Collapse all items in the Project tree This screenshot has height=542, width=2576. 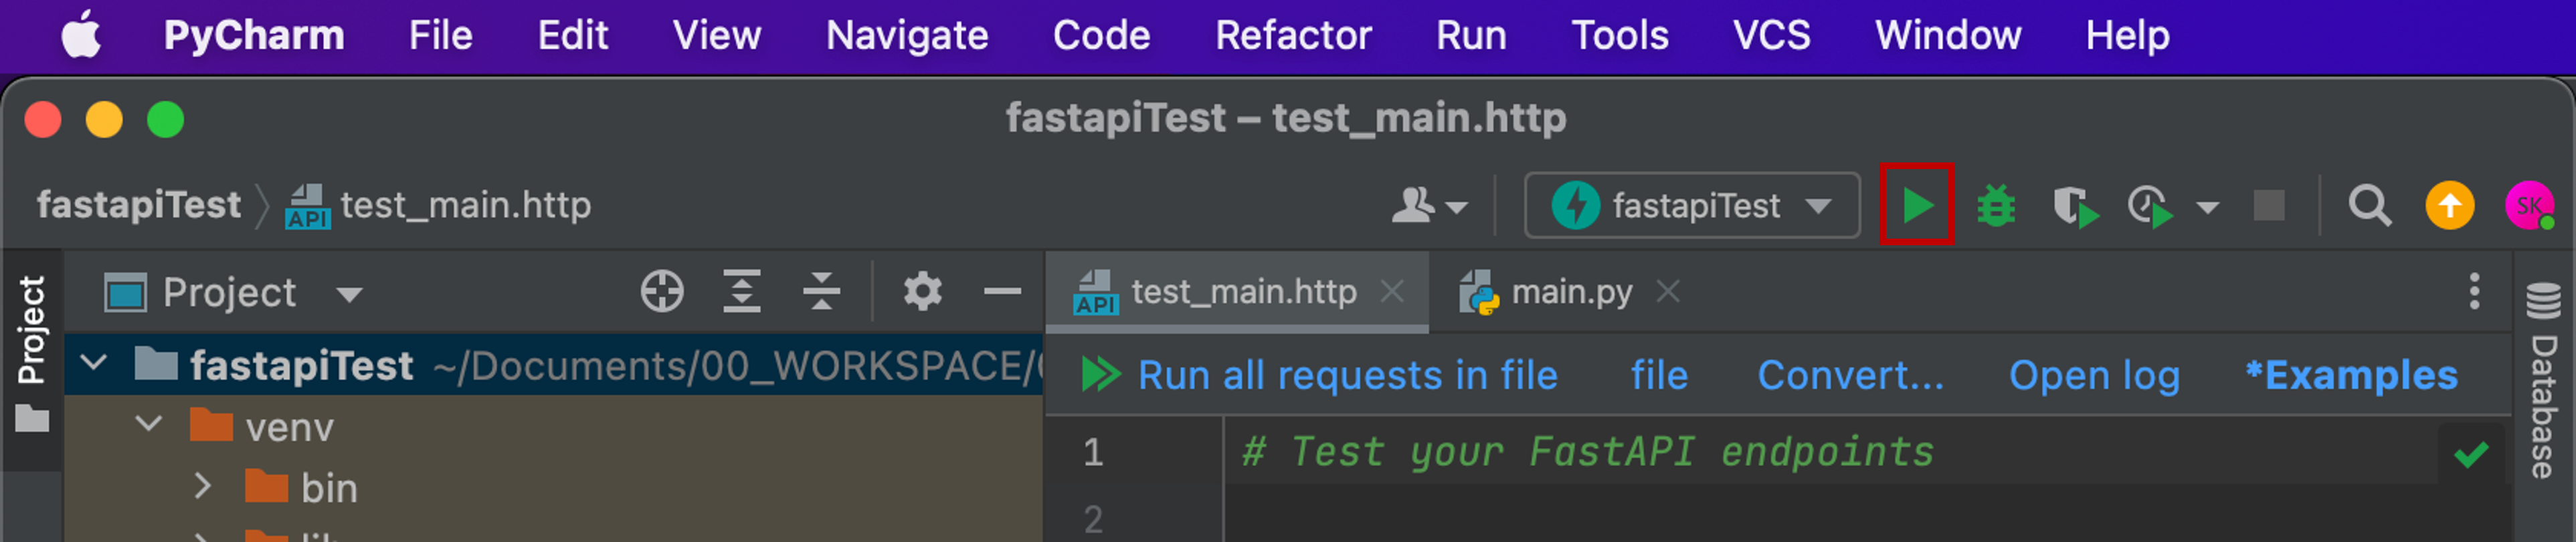[x=821, y=291]
